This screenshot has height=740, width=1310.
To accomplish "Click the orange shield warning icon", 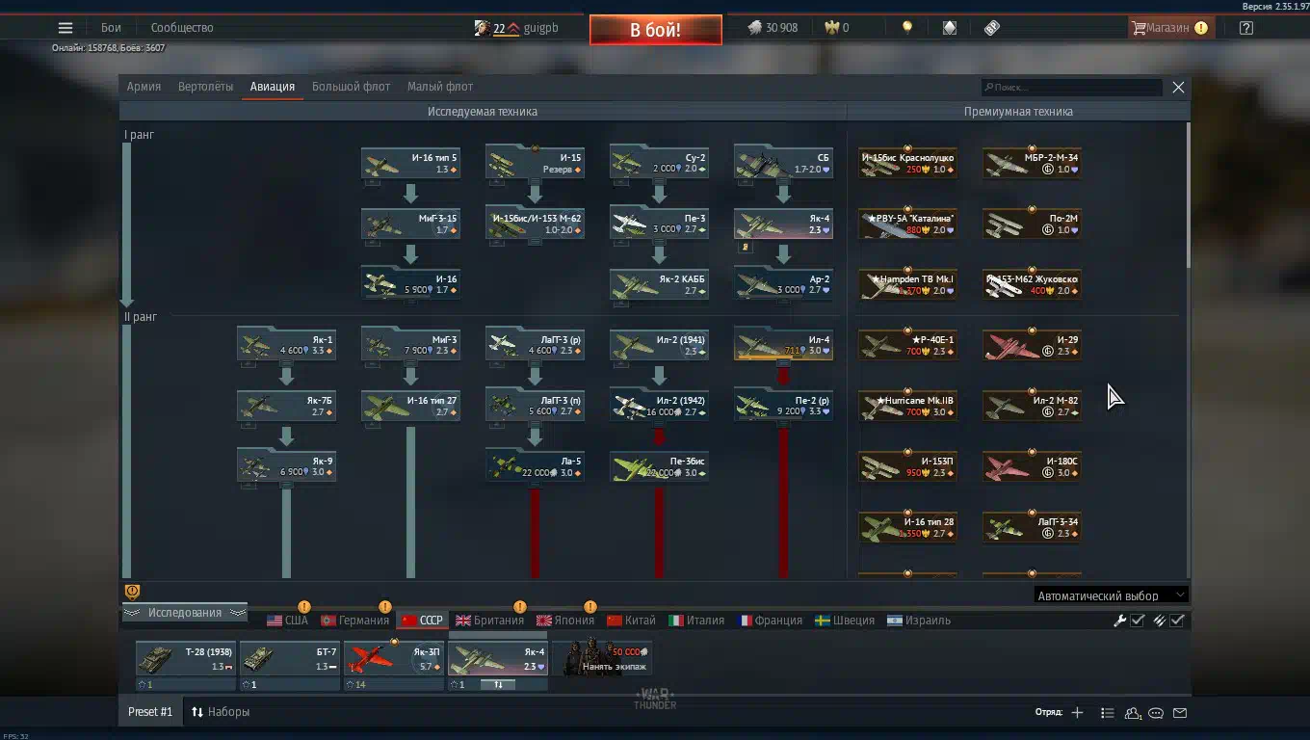I will pyautogui.click(x=132, y=592).
